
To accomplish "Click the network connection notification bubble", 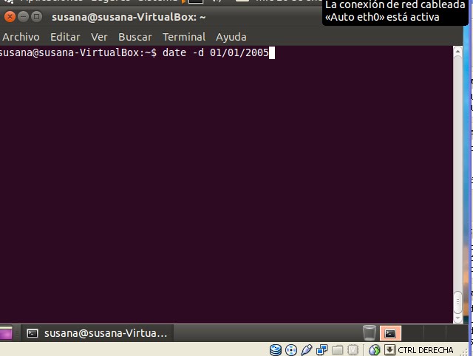I will point(395,12).
